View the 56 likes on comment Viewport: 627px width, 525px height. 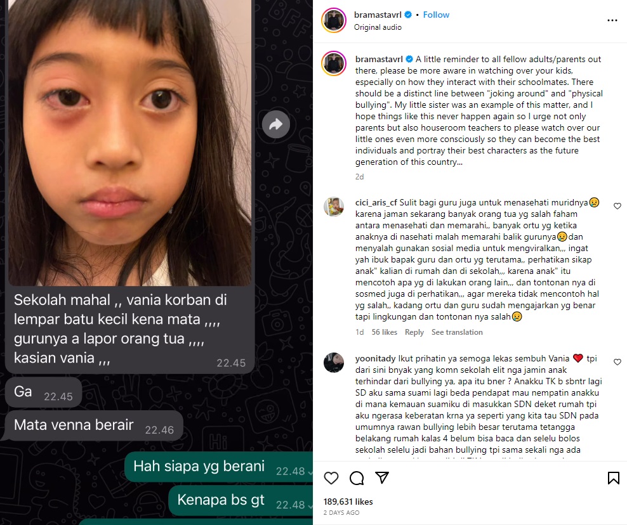(x=385, y=332)
